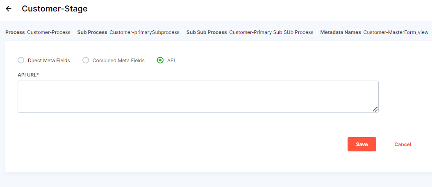This screenshot has height=187, width=432.
Task: Click the text area resize handle
Action: click(375, 109)
